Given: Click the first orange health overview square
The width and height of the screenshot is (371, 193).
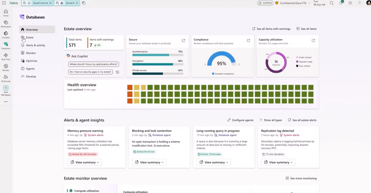Looking at the screenshot, I should point(130,87).
